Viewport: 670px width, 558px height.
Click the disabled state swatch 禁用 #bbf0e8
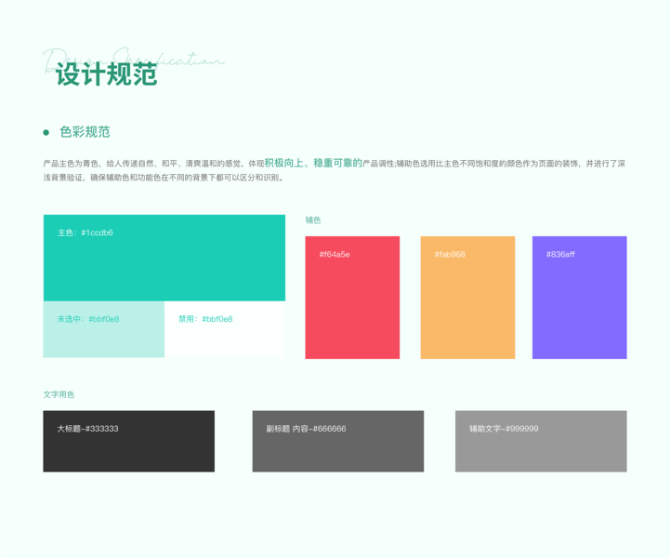(225, 329)
